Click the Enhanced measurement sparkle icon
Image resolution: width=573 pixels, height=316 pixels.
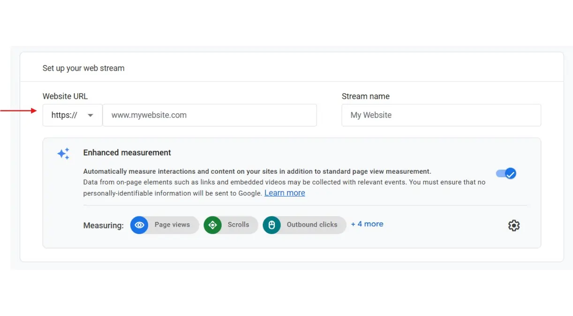[63, 154]
